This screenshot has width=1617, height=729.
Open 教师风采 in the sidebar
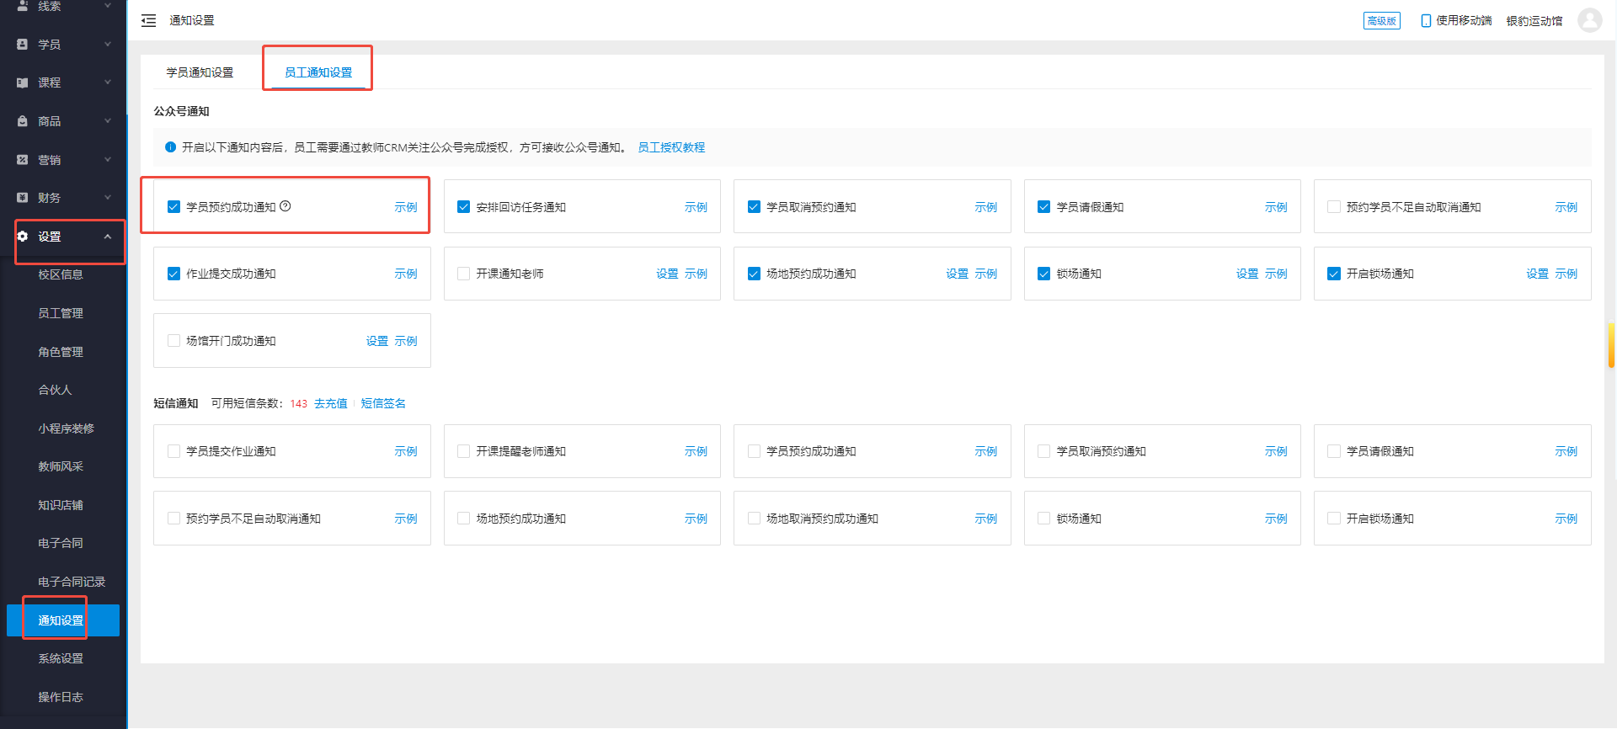click(x=61, y=466)
